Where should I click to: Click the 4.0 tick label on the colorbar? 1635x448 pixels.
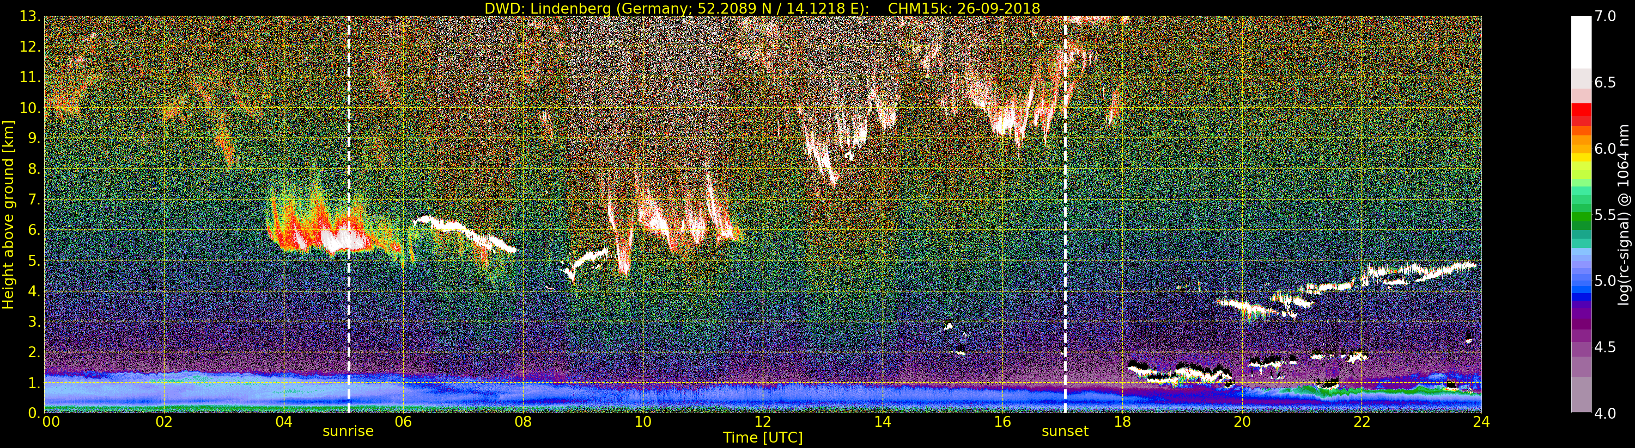[x=1605, y=413]
